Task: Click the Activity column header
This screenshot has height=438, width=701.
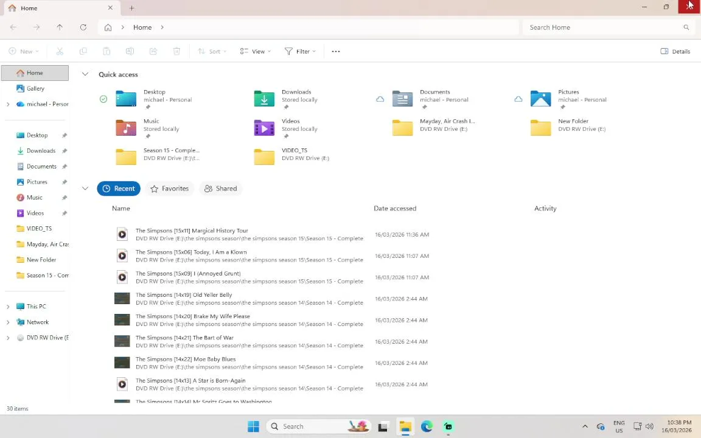Action: coord(545,208)
